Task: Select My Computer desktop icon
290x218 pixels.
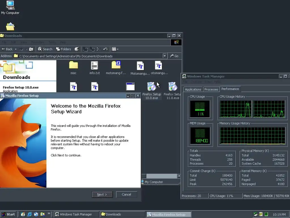Action: click(10, 7)
